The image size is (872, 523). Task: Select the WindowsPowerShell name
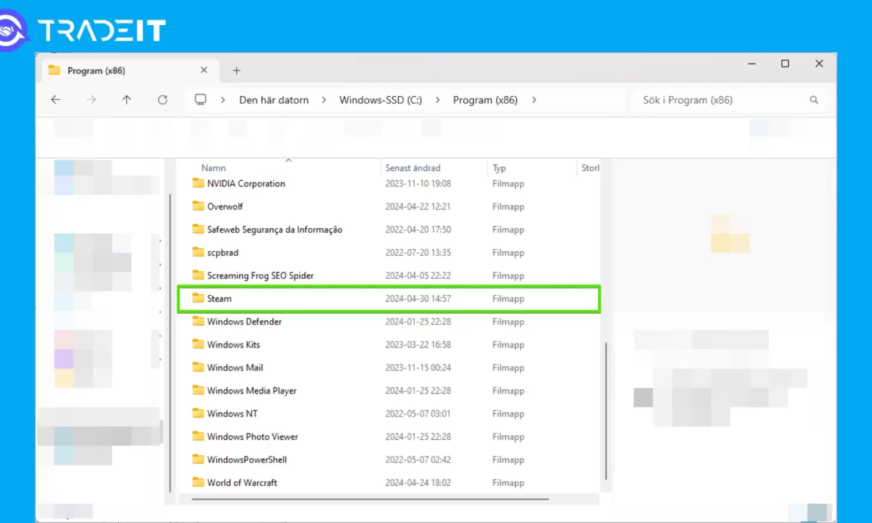click(247, 459)
